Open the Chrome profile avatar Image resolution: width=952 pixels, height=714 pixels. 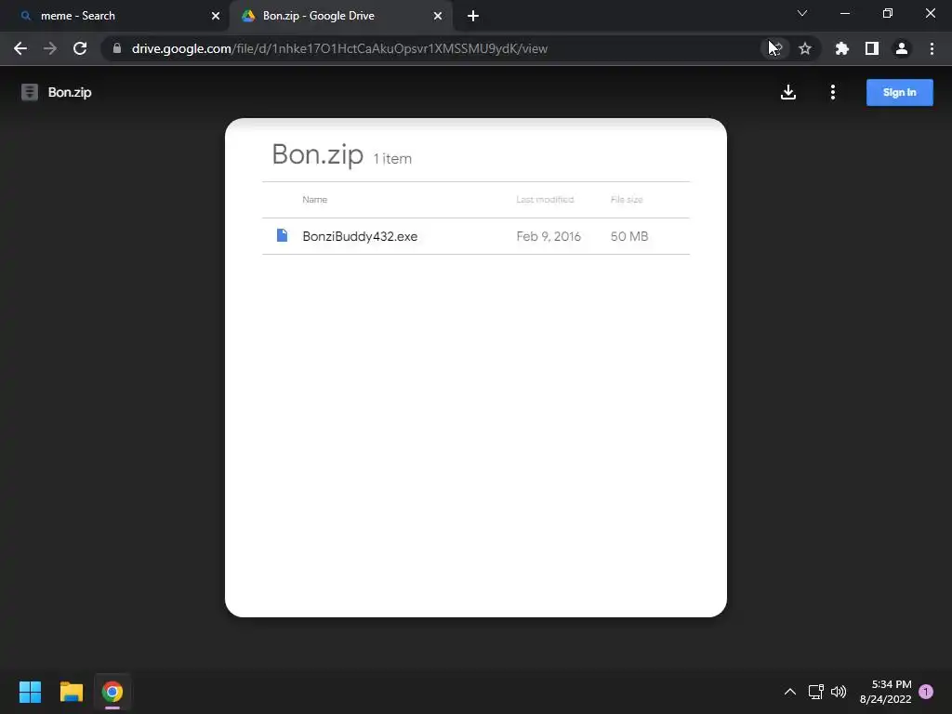(x=902, y=48)
